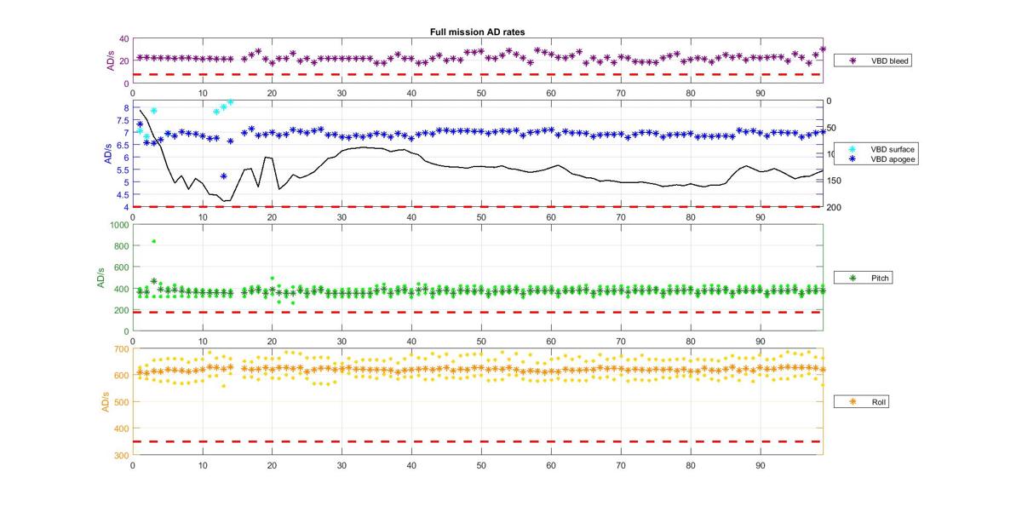This screenshot has width=1022, height=512.
Task: Click the orange 'AD/s' y-axis label
Action: click(x=106, y=401)
